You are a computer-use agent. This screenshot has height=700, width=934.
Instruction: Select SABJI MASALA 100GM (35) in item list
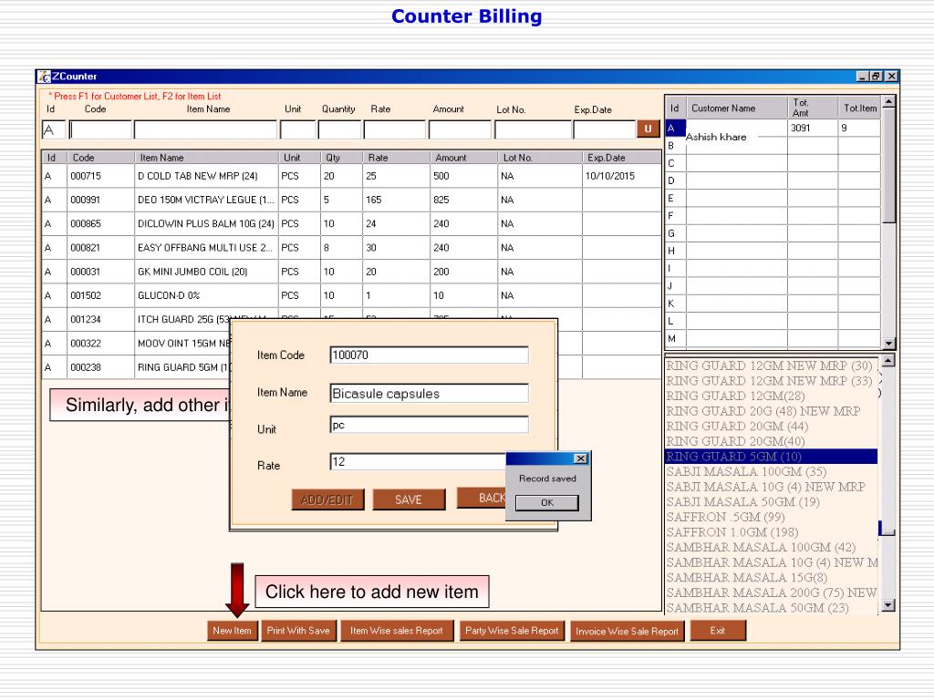point(771,472)
